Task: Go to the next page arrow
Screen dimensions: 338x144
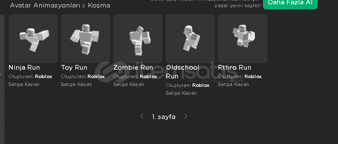Action: coord(186,117)
